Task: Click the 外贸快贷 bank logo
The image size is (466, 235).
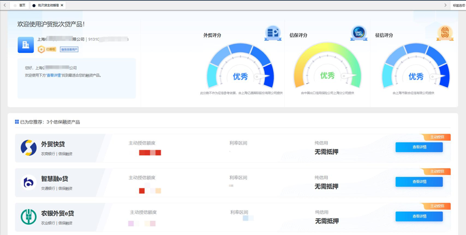Action: point(28,148)
